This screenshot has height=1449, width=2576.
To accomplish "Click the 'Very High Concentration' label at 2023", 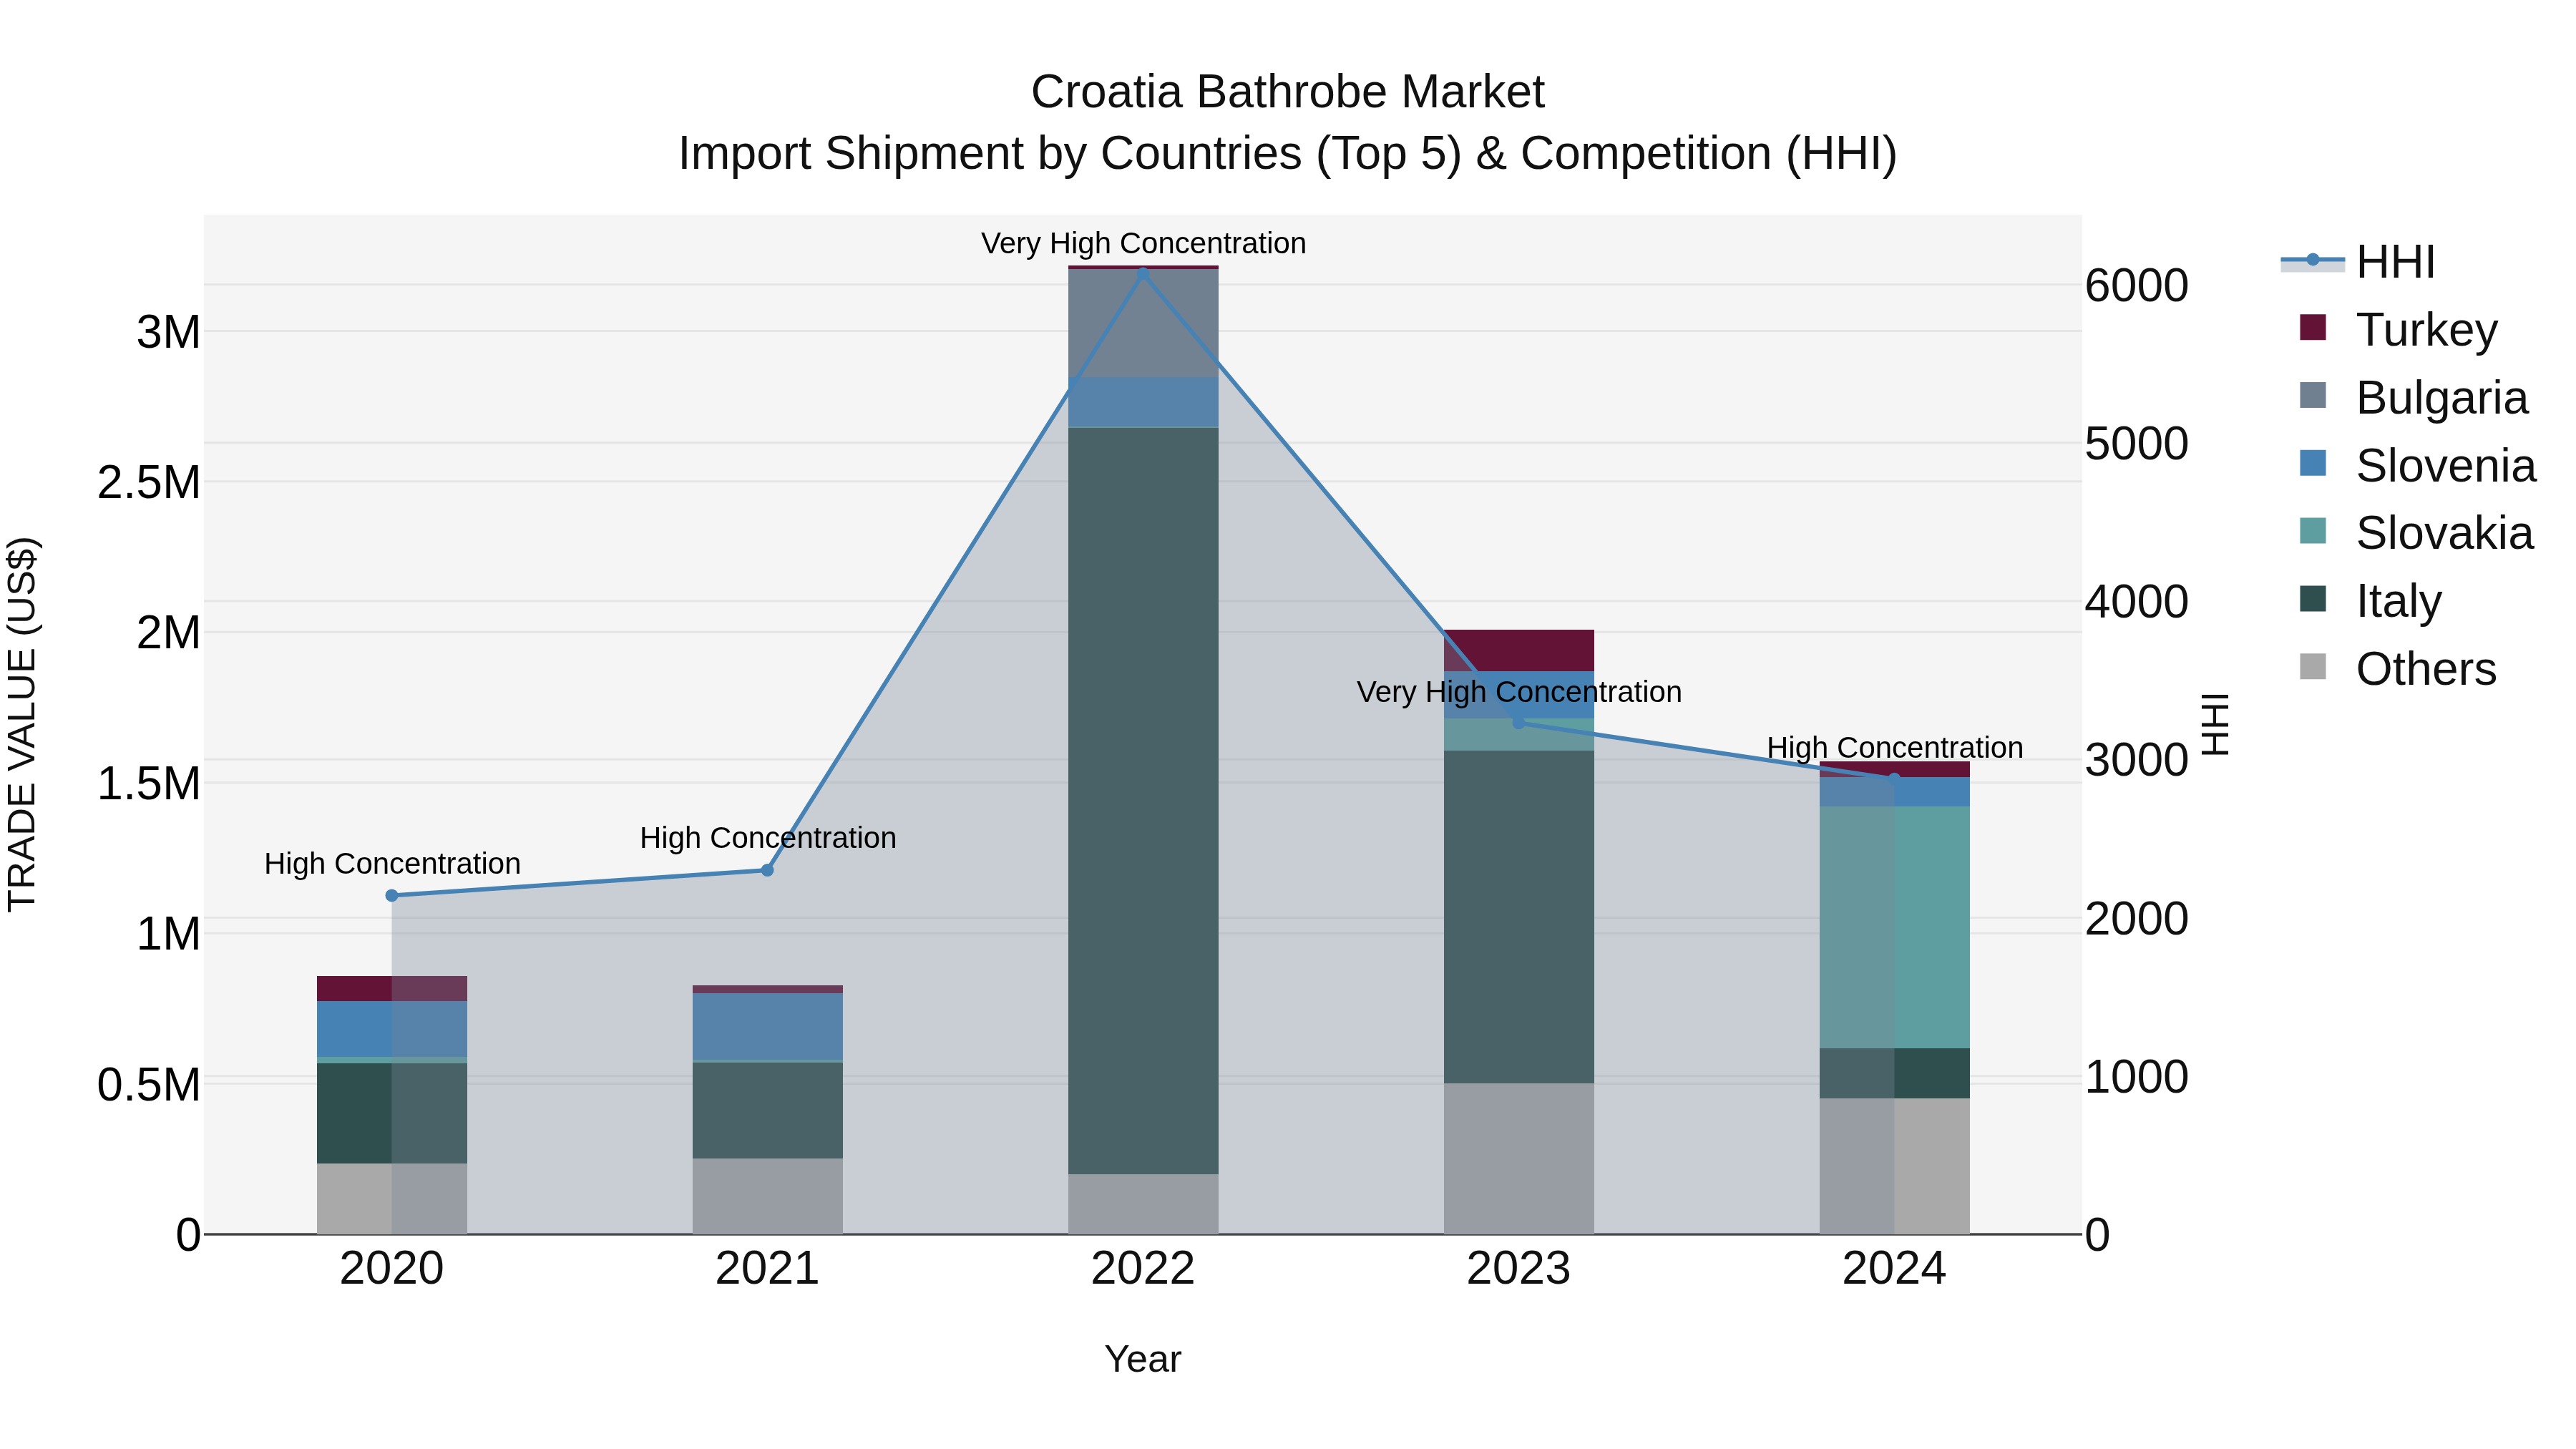I will 1519,692.
